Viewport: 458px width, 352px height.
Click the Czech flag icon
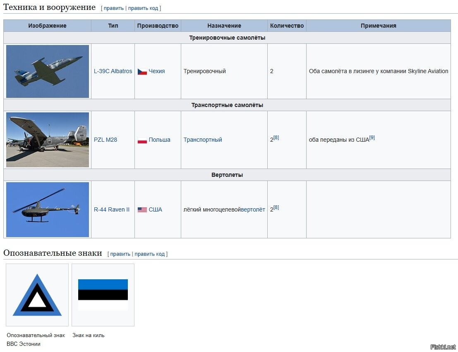click(142, 71)
